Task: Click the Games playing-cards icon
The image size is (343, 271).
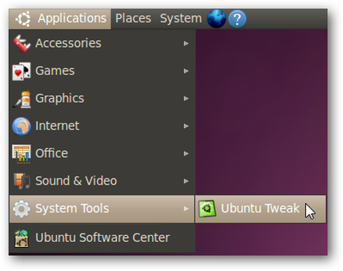Action: pyautogui.click(x=21, y=71)
